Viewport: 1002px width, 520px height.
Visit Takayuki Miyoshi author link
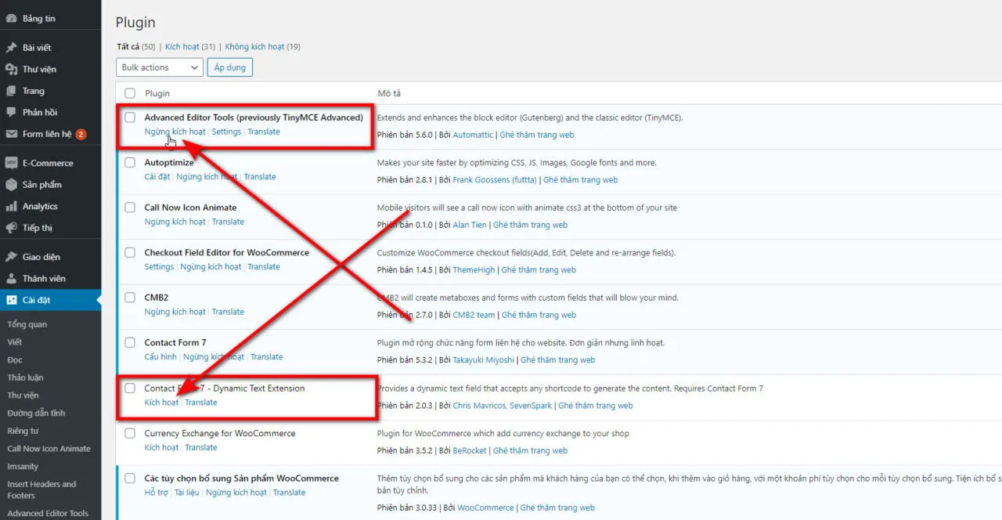[484, 360]
